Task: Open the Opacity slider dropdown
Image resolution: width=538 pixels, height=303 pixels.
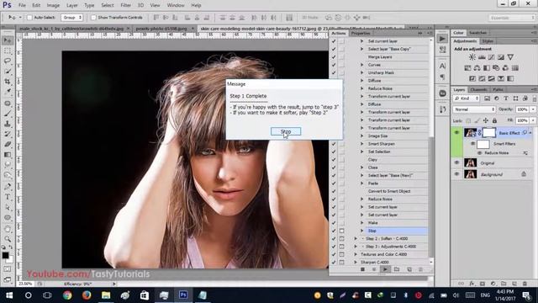Action: 533,109
